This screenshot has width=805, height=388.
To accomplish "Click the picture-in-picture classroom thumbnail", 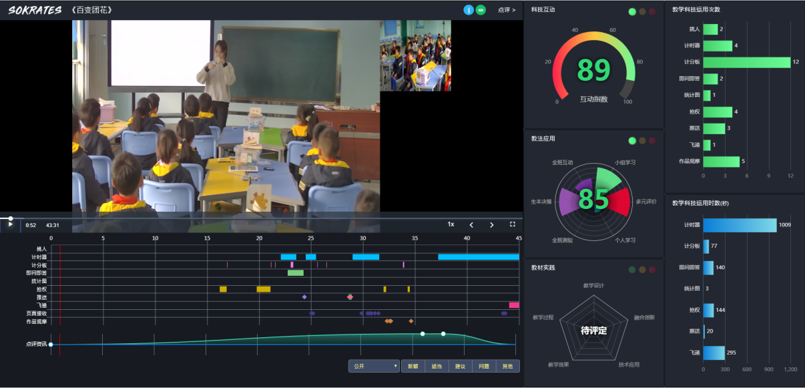I will click(x=415, y=55).
